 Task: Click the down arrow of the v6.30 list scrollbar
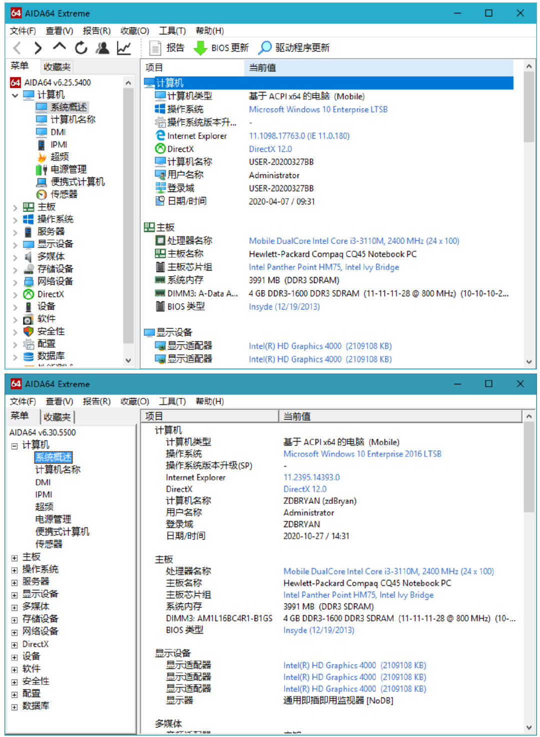coord(529,727)
